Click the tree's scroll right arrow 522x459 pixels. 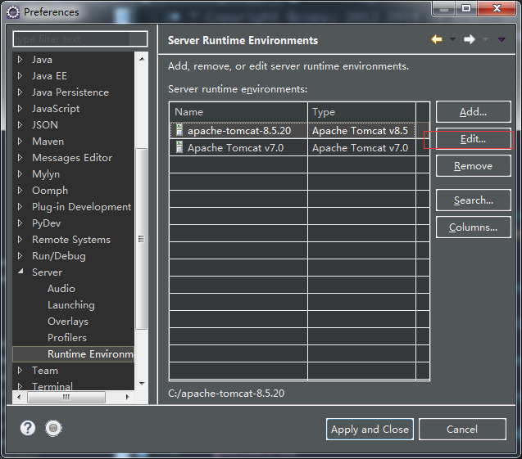[x=127, y=397]
